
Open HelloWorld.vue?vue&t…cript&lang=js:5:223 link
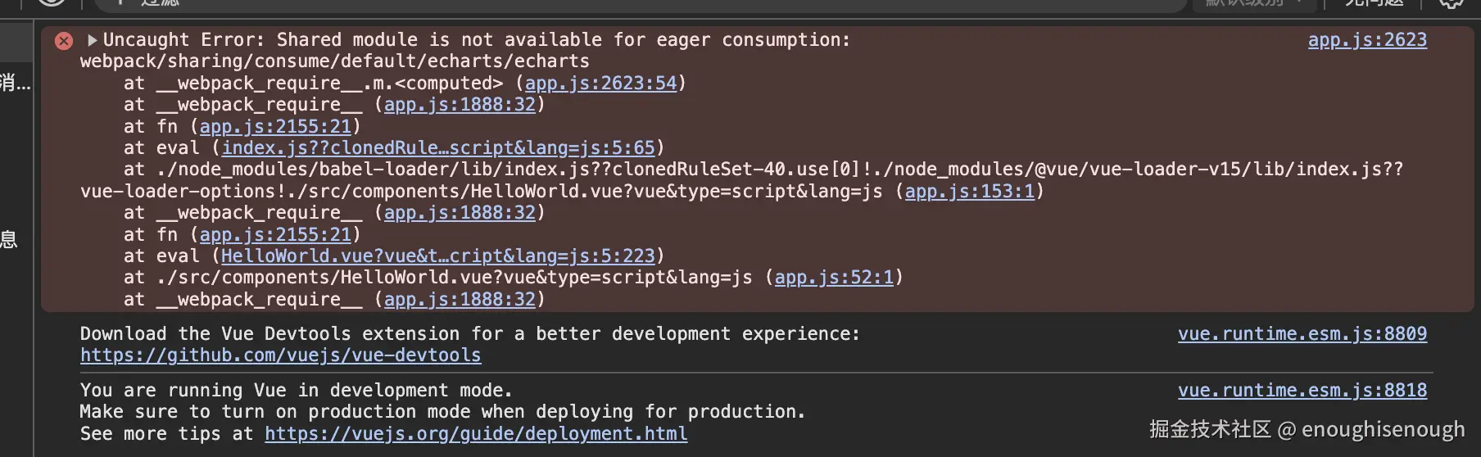coord(438,256)
